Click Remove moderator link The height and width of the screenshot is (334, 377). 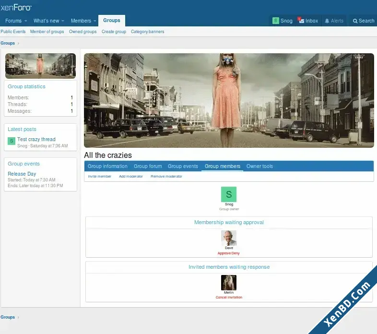coord(166,177)
